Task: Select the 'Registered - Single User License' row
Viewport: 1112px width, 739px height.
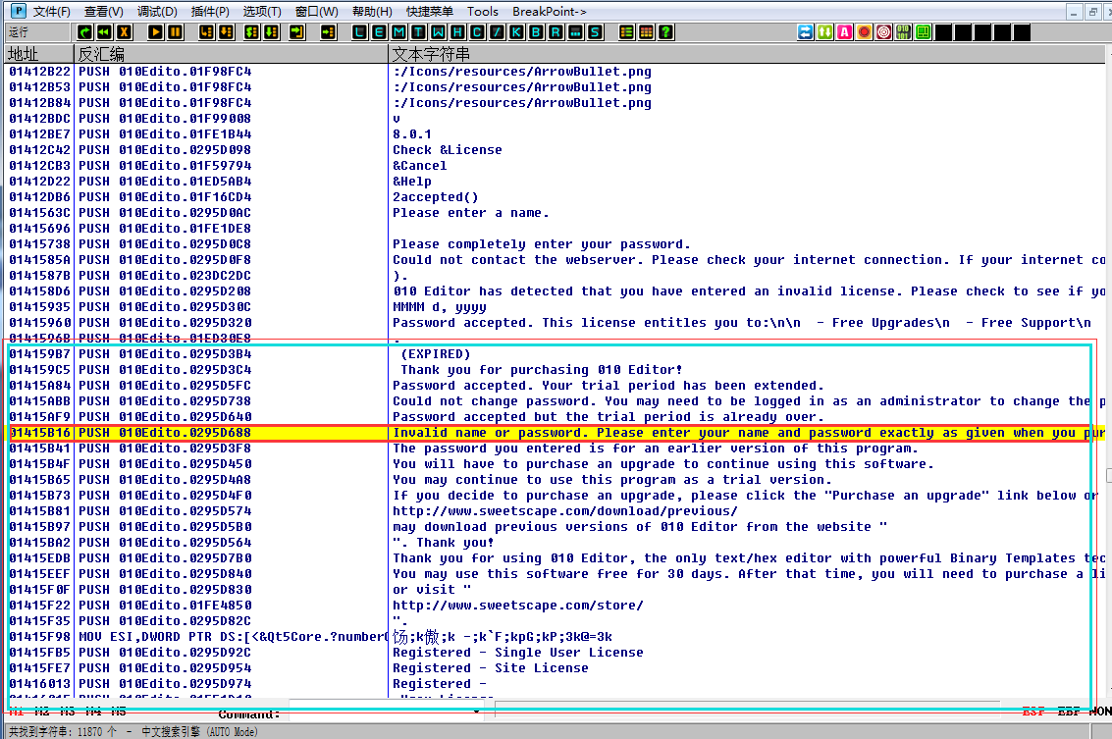Action: tap(556, 653)
